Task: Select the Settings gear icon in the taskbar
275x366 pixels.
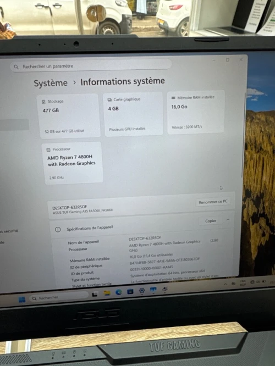Action: [142, 290]
